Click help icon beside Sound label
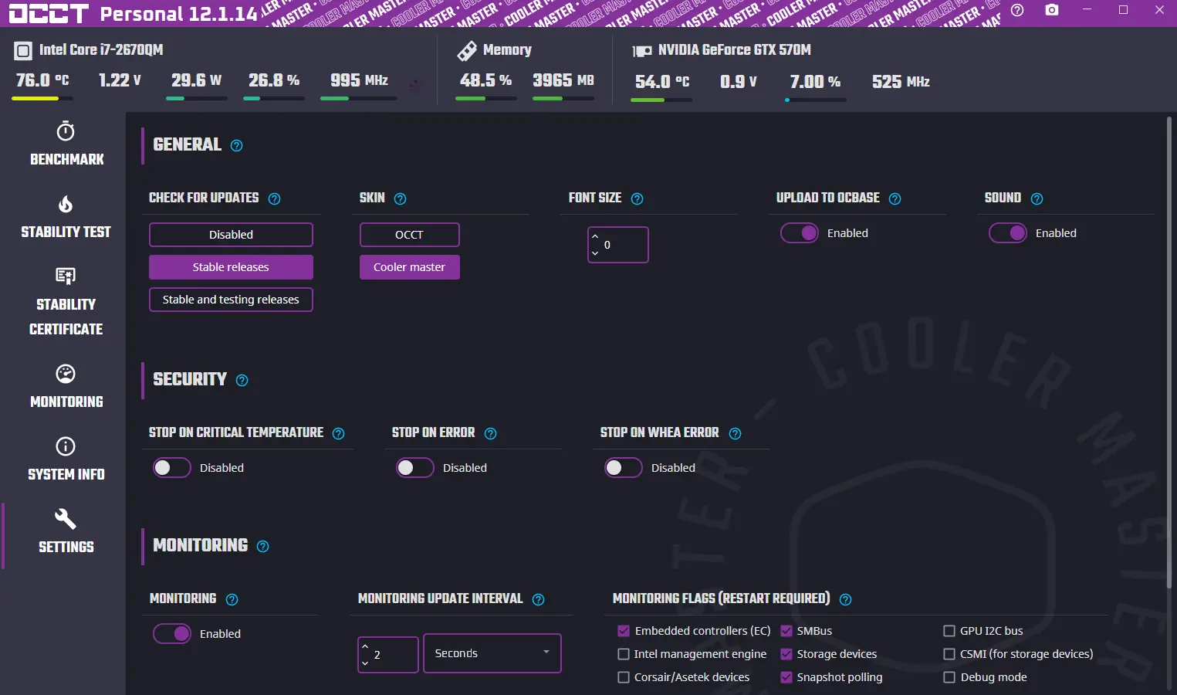1177x695 pixels. click(x=1037, y=198)
